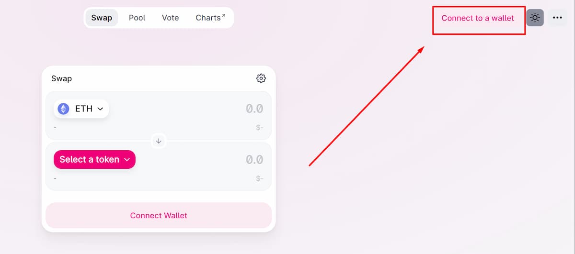Click the external-link arrow beside Charts
This screenshot has width=575, height=254.
223,16
